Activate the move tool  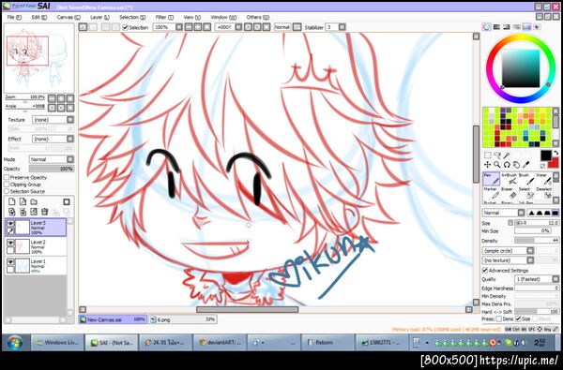[x=488, y=165]
